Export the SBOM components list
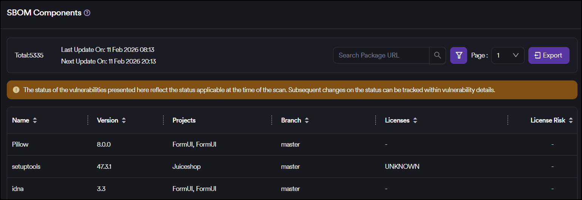The image size is (582, 200). click(548, 55)
